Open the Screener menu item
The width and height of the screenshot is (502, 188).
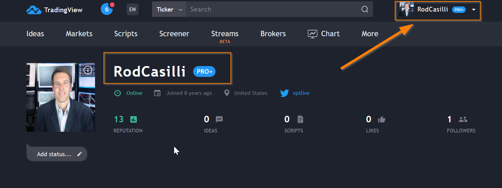174,34
